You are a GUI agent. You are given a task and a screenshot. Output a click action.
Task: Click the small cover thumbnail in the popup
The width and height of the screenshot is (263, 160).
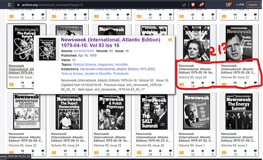point(47,49)
